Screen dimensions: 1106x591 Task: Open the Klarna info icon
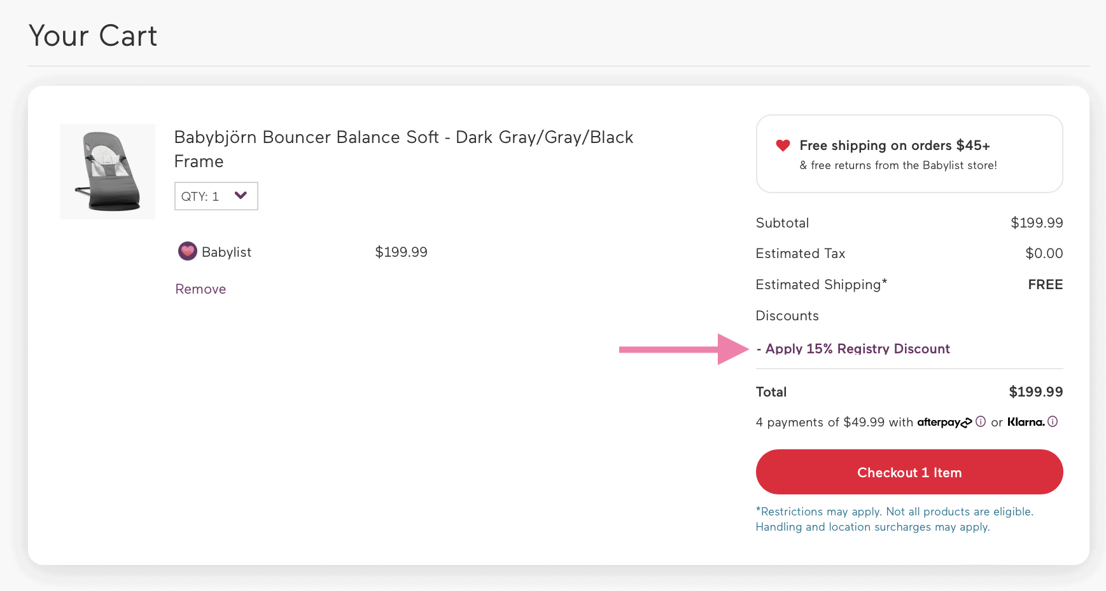click(x=1053, y=421)
